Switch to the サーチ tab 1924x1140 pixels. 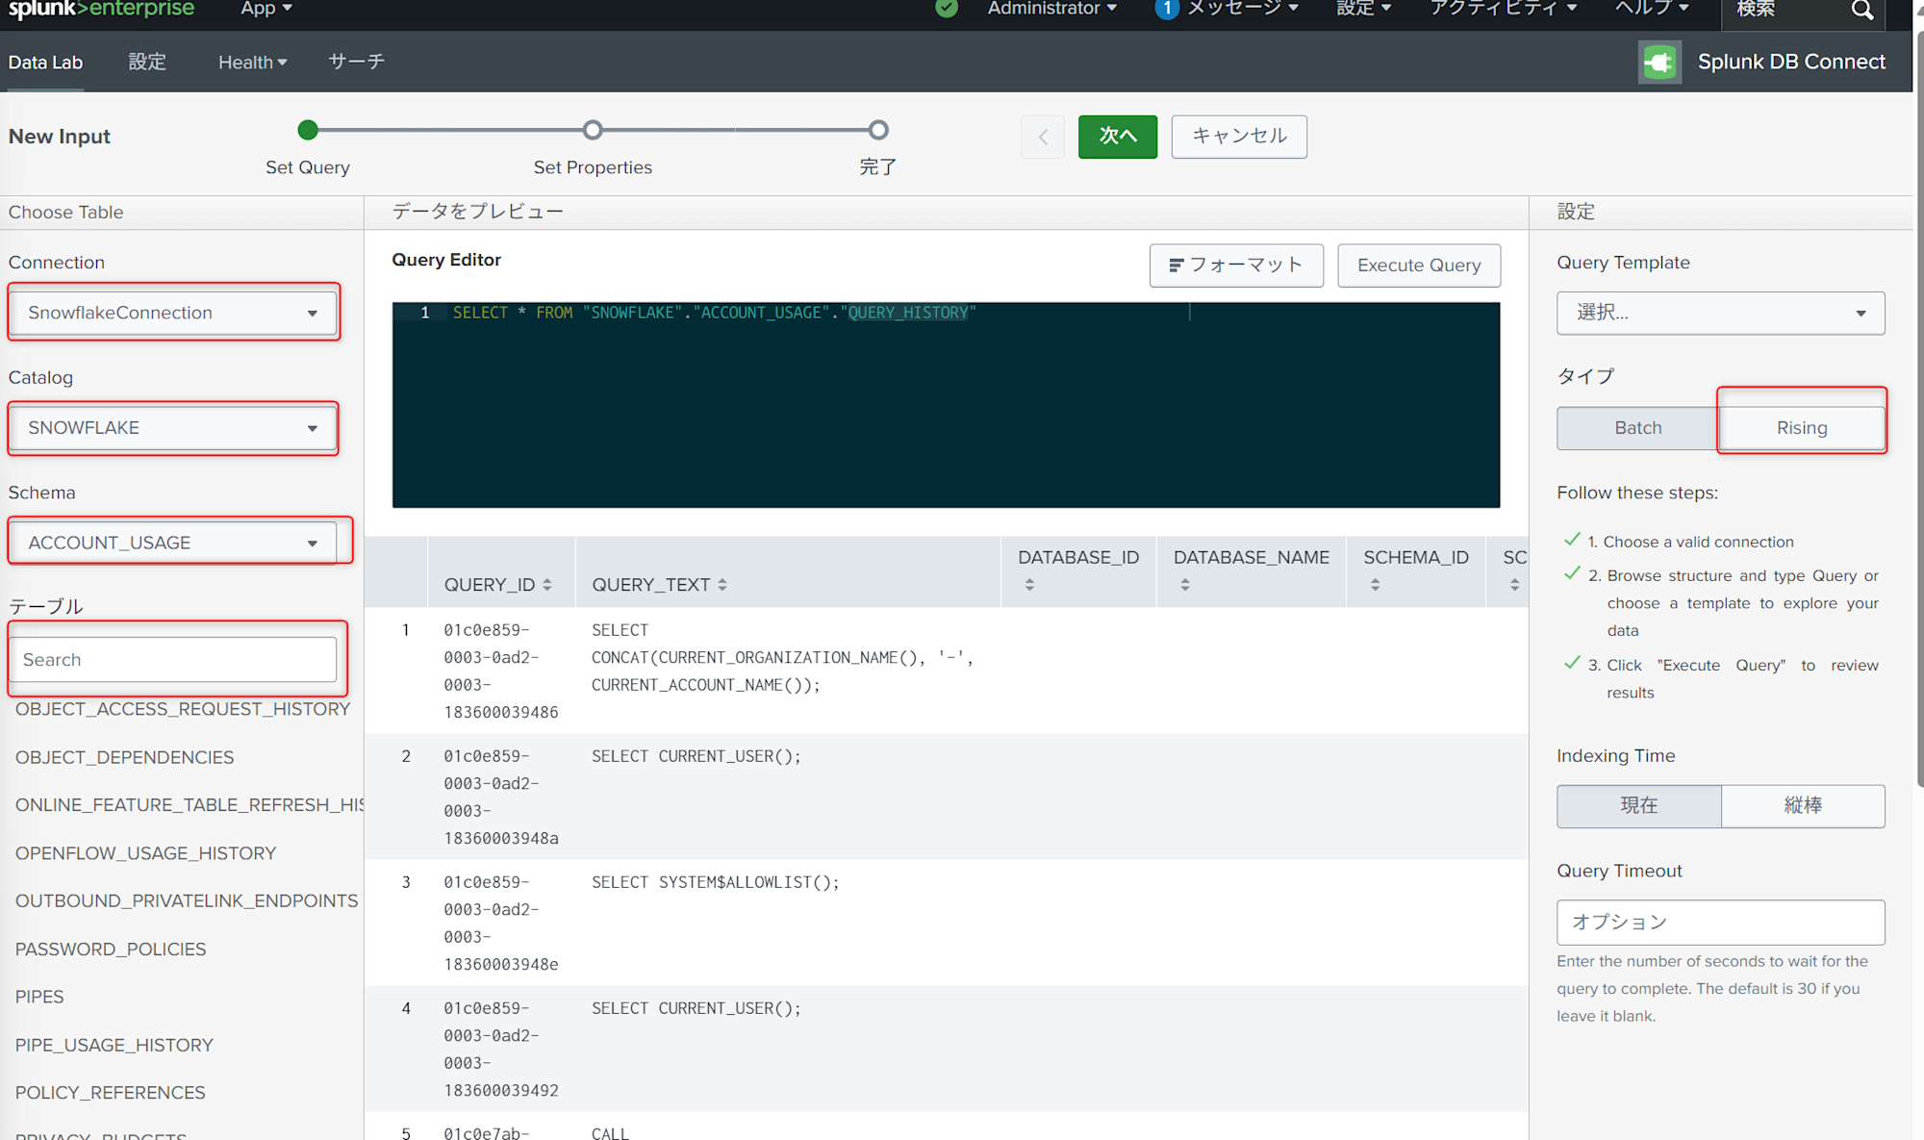click(356, 63)
